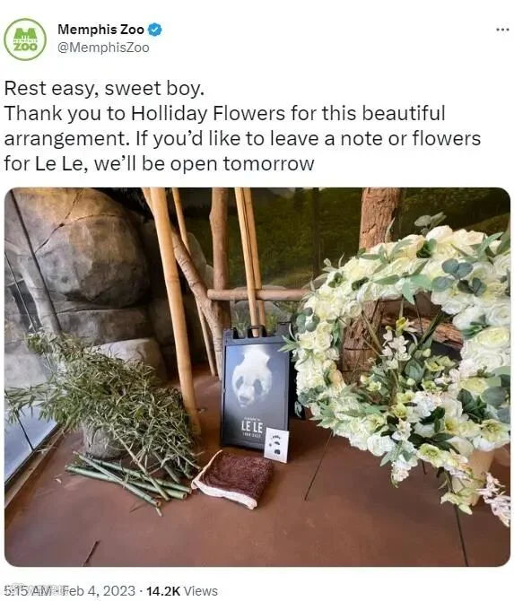Image resolution: width=514 pixels, height=601 pixels.
Task: Open the Memphis Zoo display name
Action: tap(100, 29)
